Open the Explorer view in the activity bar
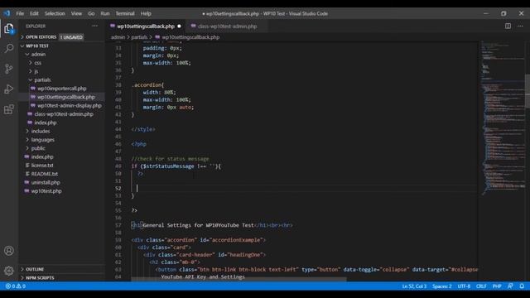530x298 pixels. (9, 29)
